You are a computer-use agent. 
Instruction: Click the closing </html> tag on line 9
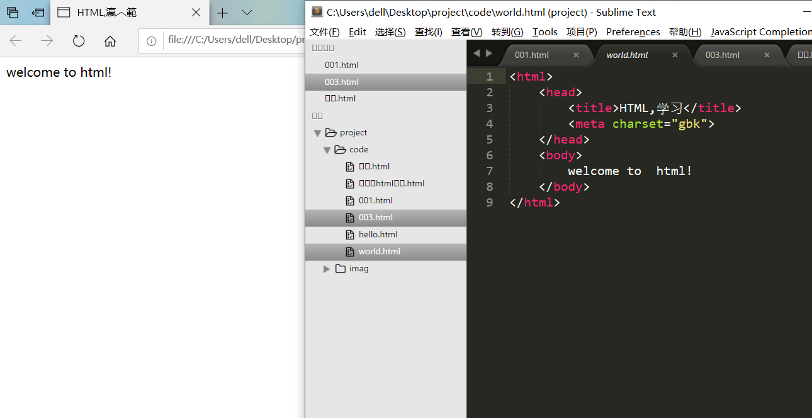point(534,203)
